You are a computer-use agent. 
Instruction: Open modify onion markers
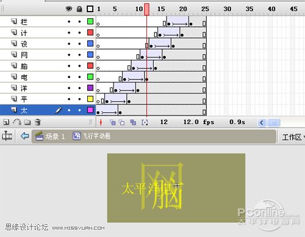145,122
